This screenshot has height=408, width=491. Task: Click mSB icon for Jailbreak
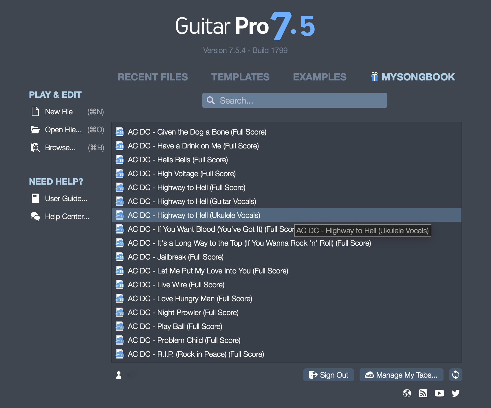120,257
